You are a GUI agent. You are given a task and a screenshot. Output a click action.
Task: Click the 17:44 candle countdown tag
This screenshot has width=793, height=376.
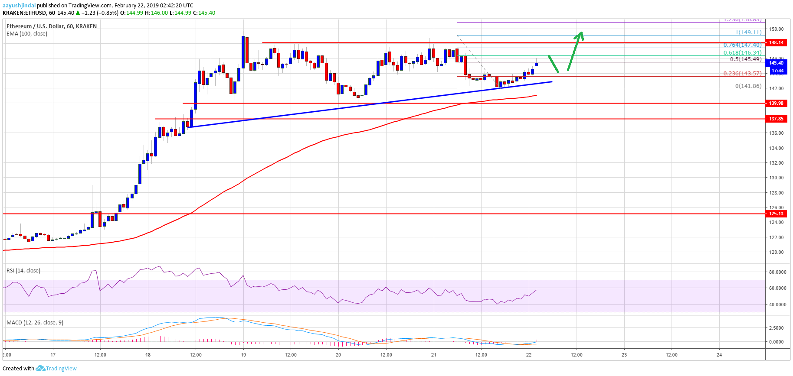[x=777, y=71]
